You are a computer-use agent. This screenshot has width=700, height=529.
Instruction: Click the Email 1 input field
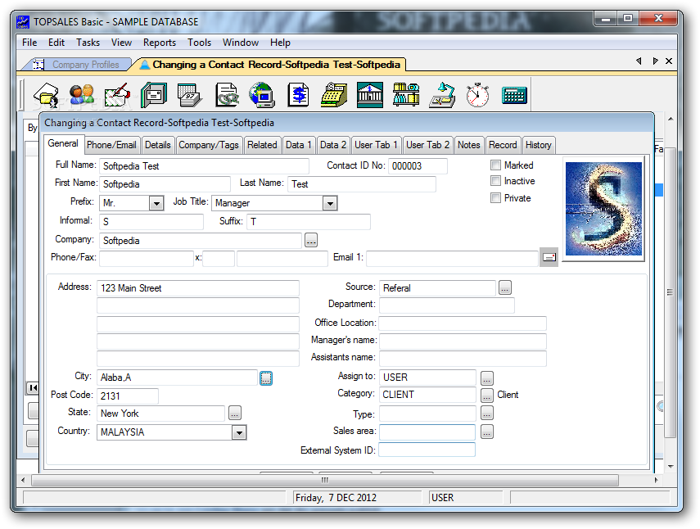click(x=452, y=258)
